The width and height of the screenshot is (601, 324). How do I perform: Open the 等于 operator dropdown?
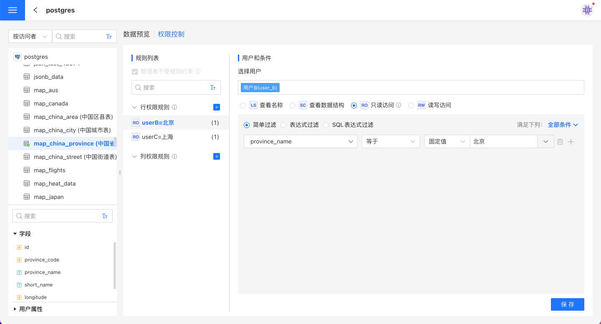click(x=390, y=141)
